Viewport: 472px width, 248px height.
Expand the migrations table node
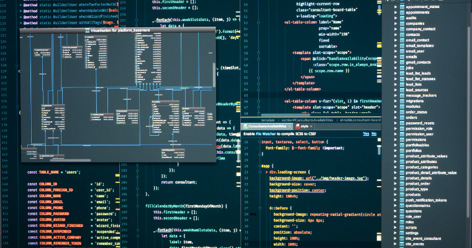[396, 101]
